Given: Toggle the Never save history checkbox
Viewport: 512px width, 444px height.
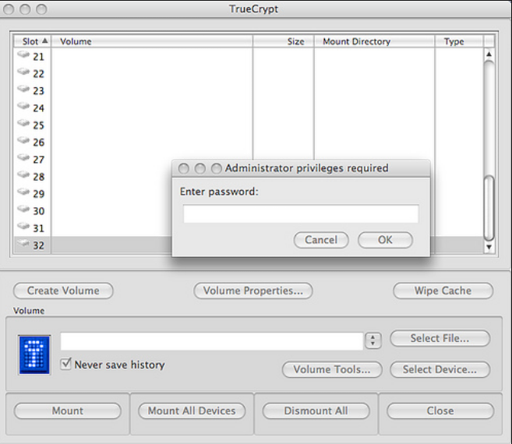Looking at the screenshot, I should (66, 364).
